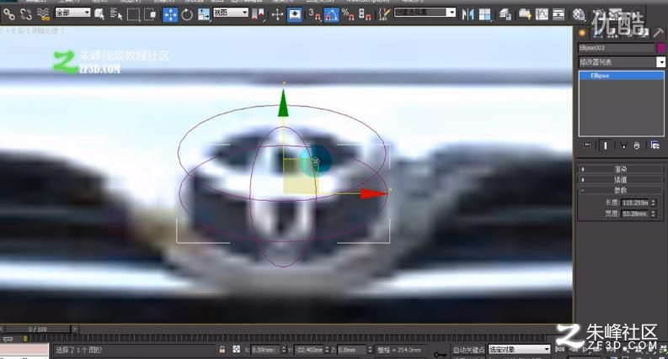This screenshot has height=359, width=668.
Task: Open the Graphite ribbon toggle icon
Action: click(525, 14)
